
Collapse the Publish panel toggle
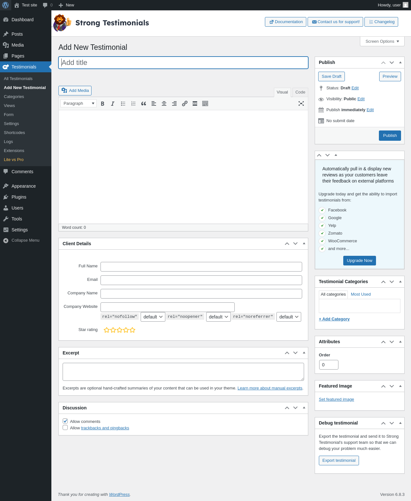point(400,63)
